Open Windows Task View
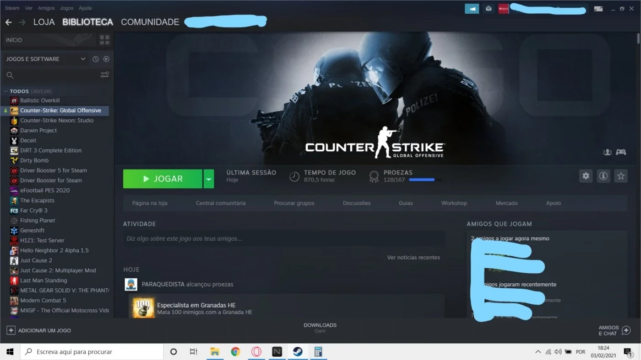641x360 pixels. pos(194,352)
